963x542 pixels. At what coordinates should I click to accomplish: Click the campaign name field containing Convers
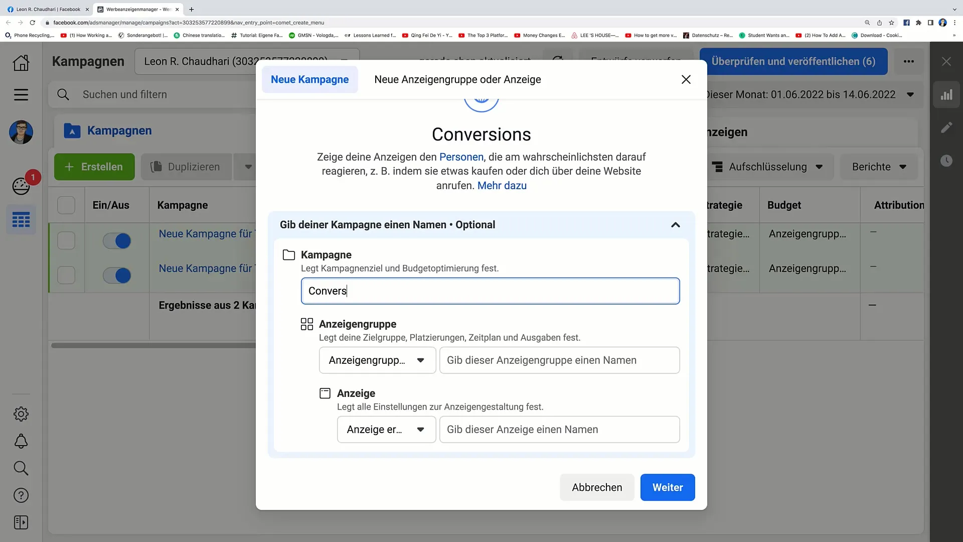click(490, 291)
